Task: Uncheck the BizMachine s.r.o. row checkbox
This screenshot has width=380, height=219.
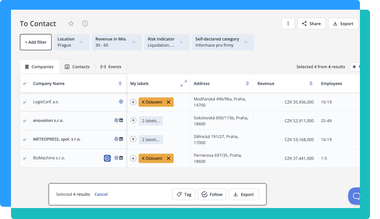Action: [25, 158]
